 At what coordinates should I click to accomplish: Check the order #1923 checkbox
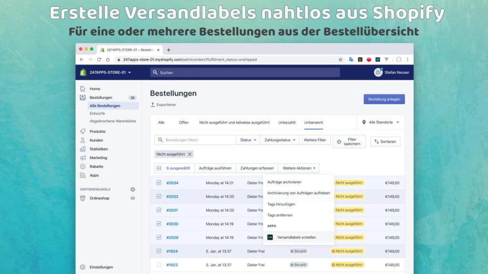click(x=159, y=264)
